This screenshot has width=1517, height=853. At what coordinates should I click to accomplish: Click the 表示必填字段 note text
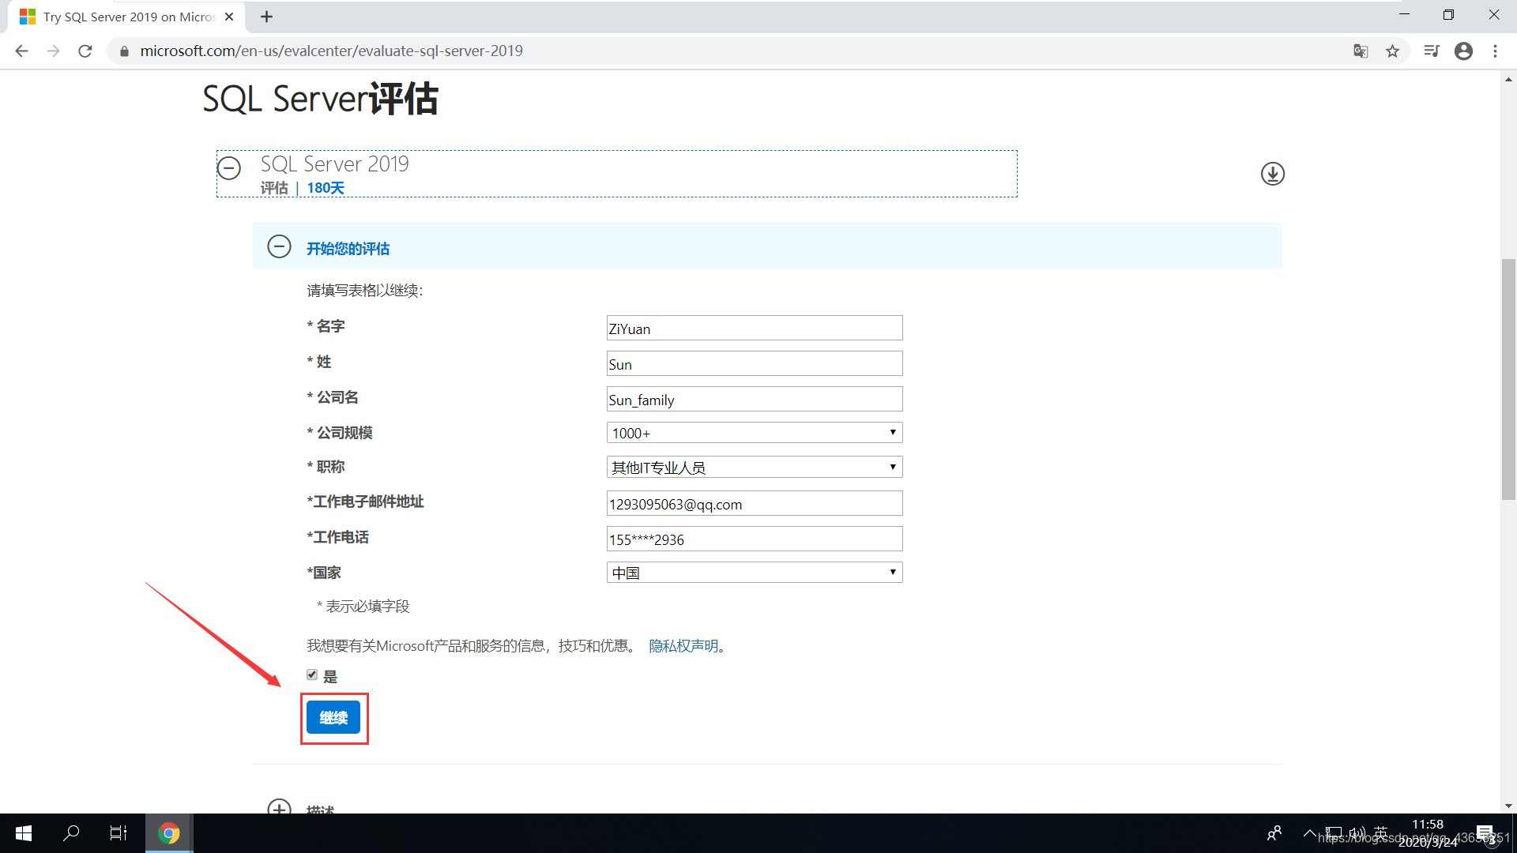[363, 607]
